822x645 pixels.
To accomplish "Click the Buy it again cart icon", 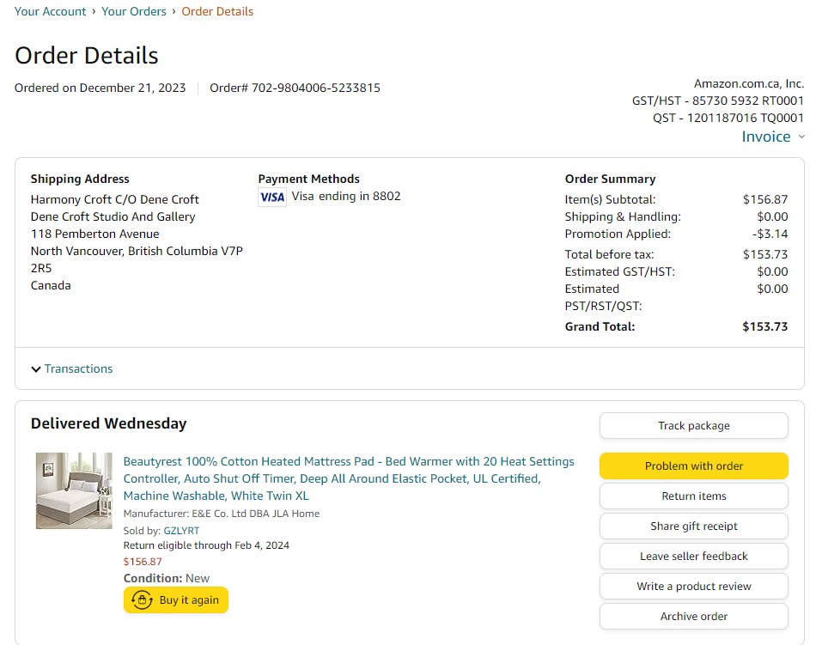I will (x=142, y=599).
